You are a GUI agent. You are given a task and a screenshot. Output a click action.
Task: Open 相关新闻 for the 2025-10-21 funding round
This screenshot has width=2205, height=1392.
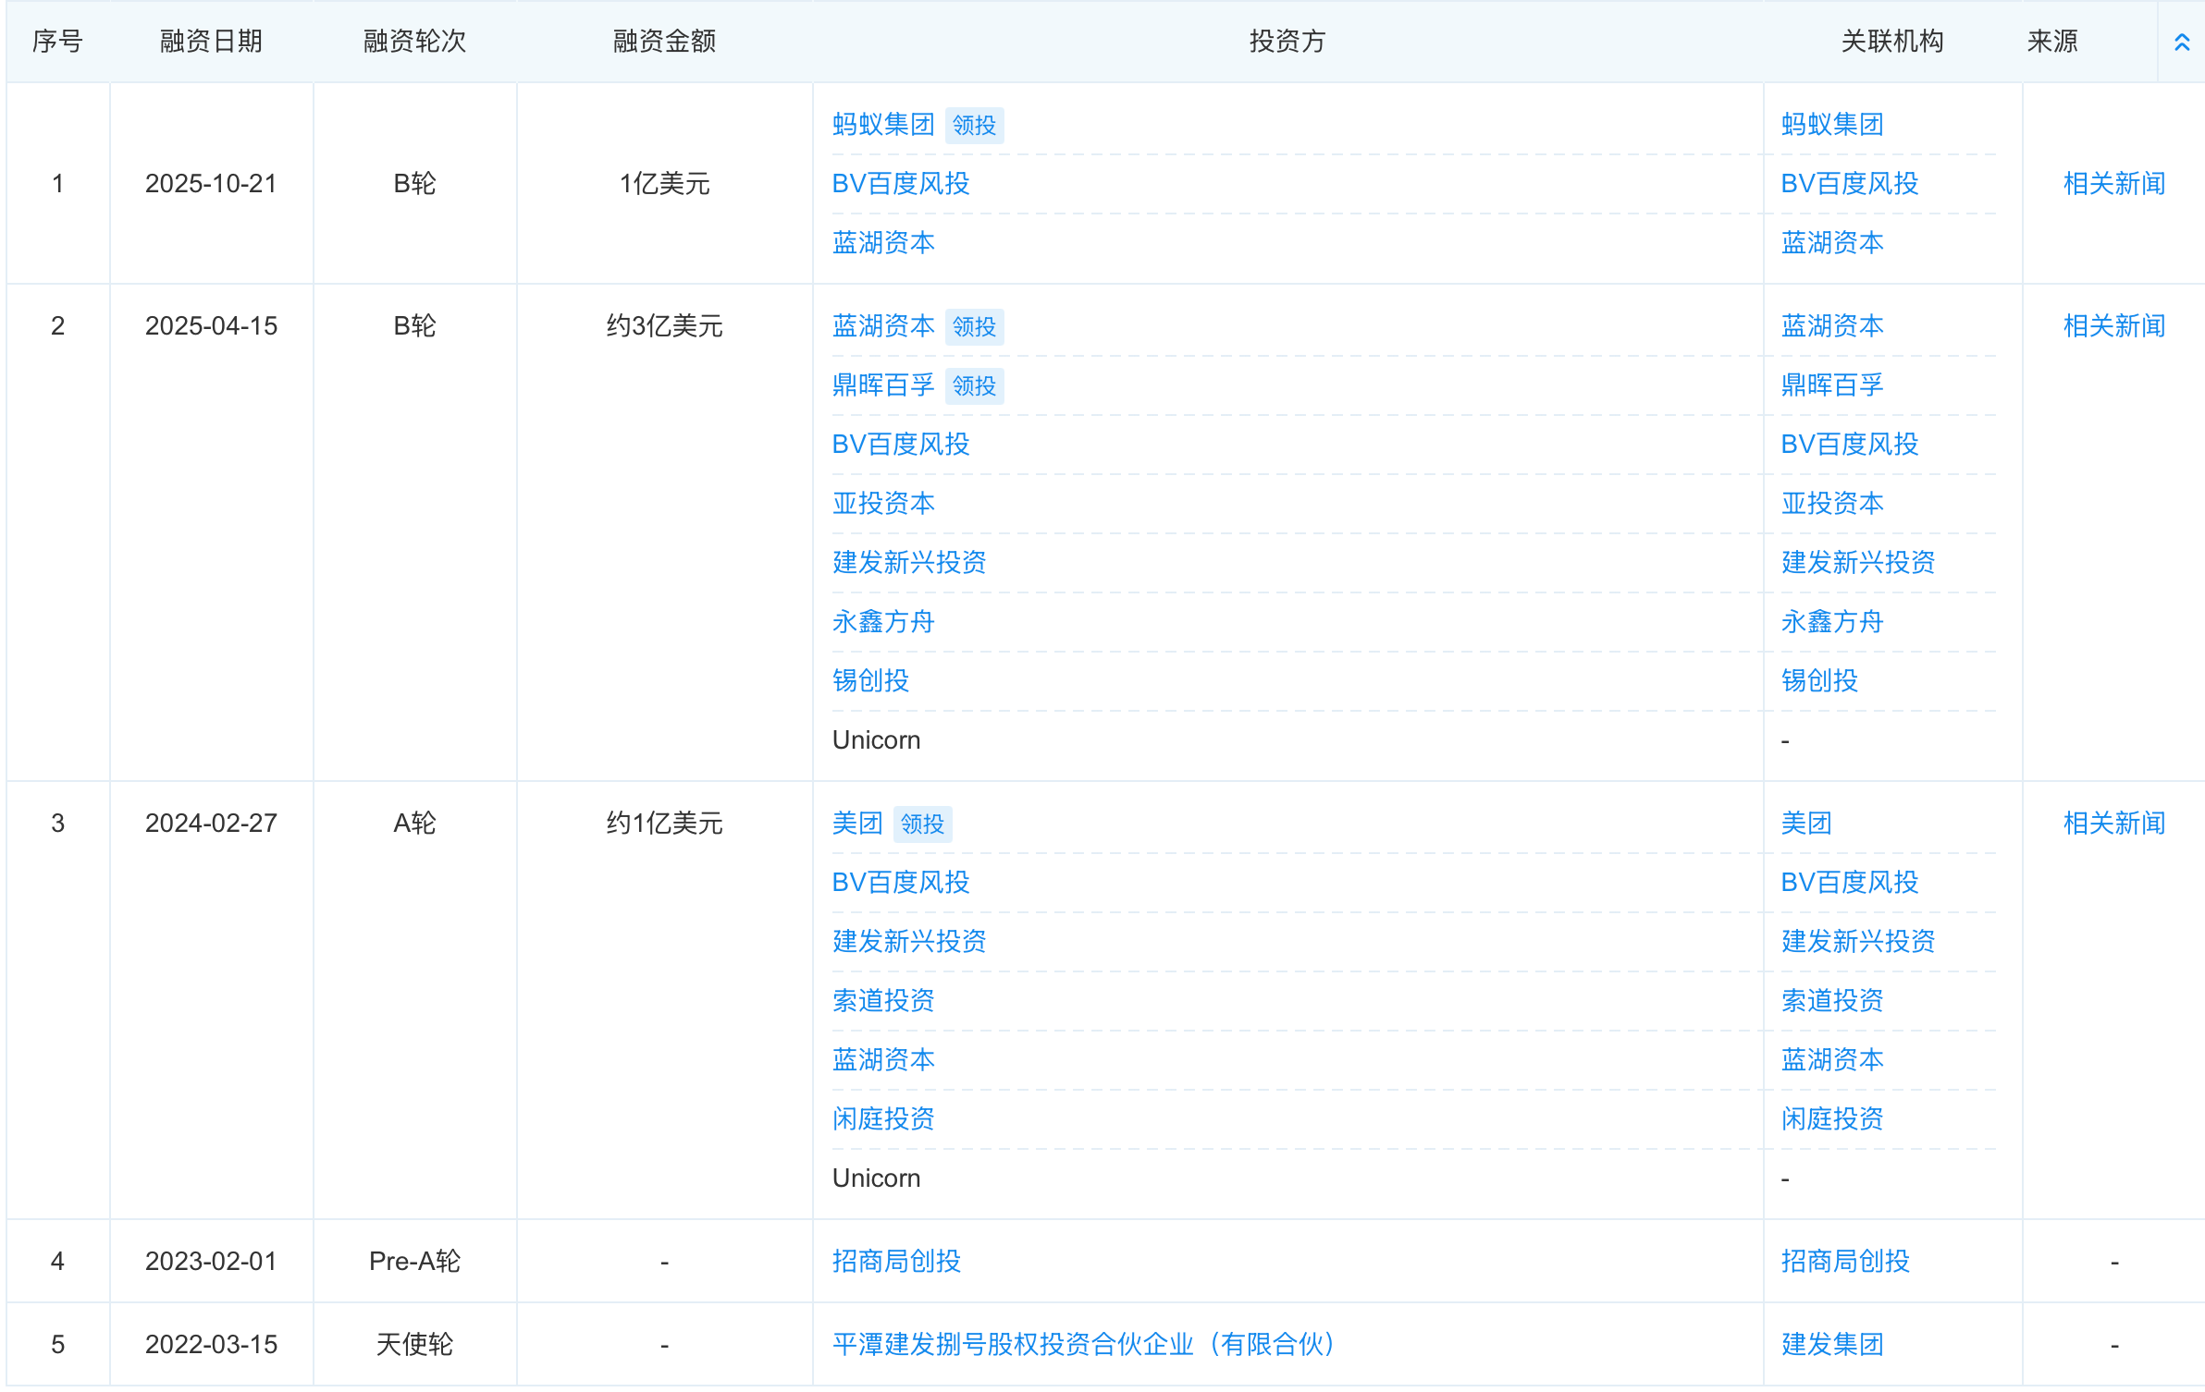tap(2113, 183)
